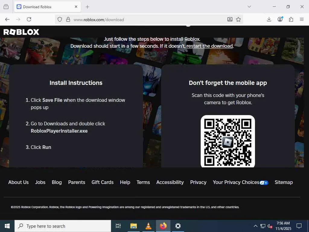Click the network icon in system tray
Viewport: 309px width, 232px height.
click(263, 226)
